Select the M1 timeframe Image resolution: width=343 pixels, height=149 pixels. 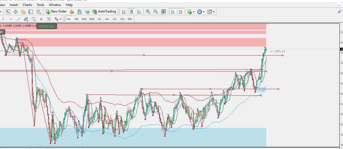(x=69, y=19)
